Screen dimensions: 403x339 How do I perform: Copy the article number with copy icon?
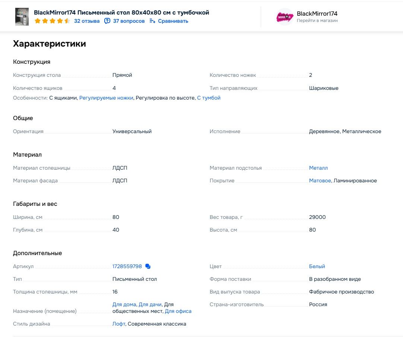click(148, 266)
